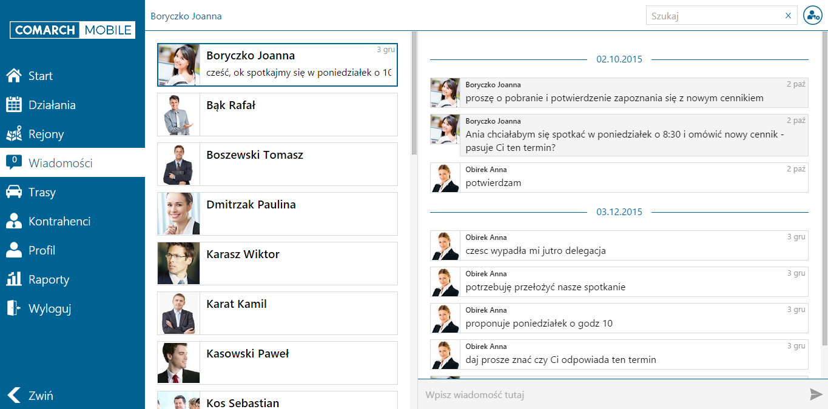Click the Karasz Wiktor contact photo
The height and width of the screenshot is (409, 828).
pyautogui.click(x=178, y=264)
